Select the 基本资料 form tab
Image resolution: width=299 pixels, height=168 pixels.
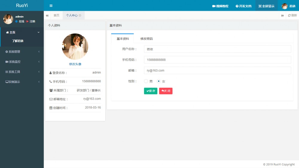click(123, 39)
